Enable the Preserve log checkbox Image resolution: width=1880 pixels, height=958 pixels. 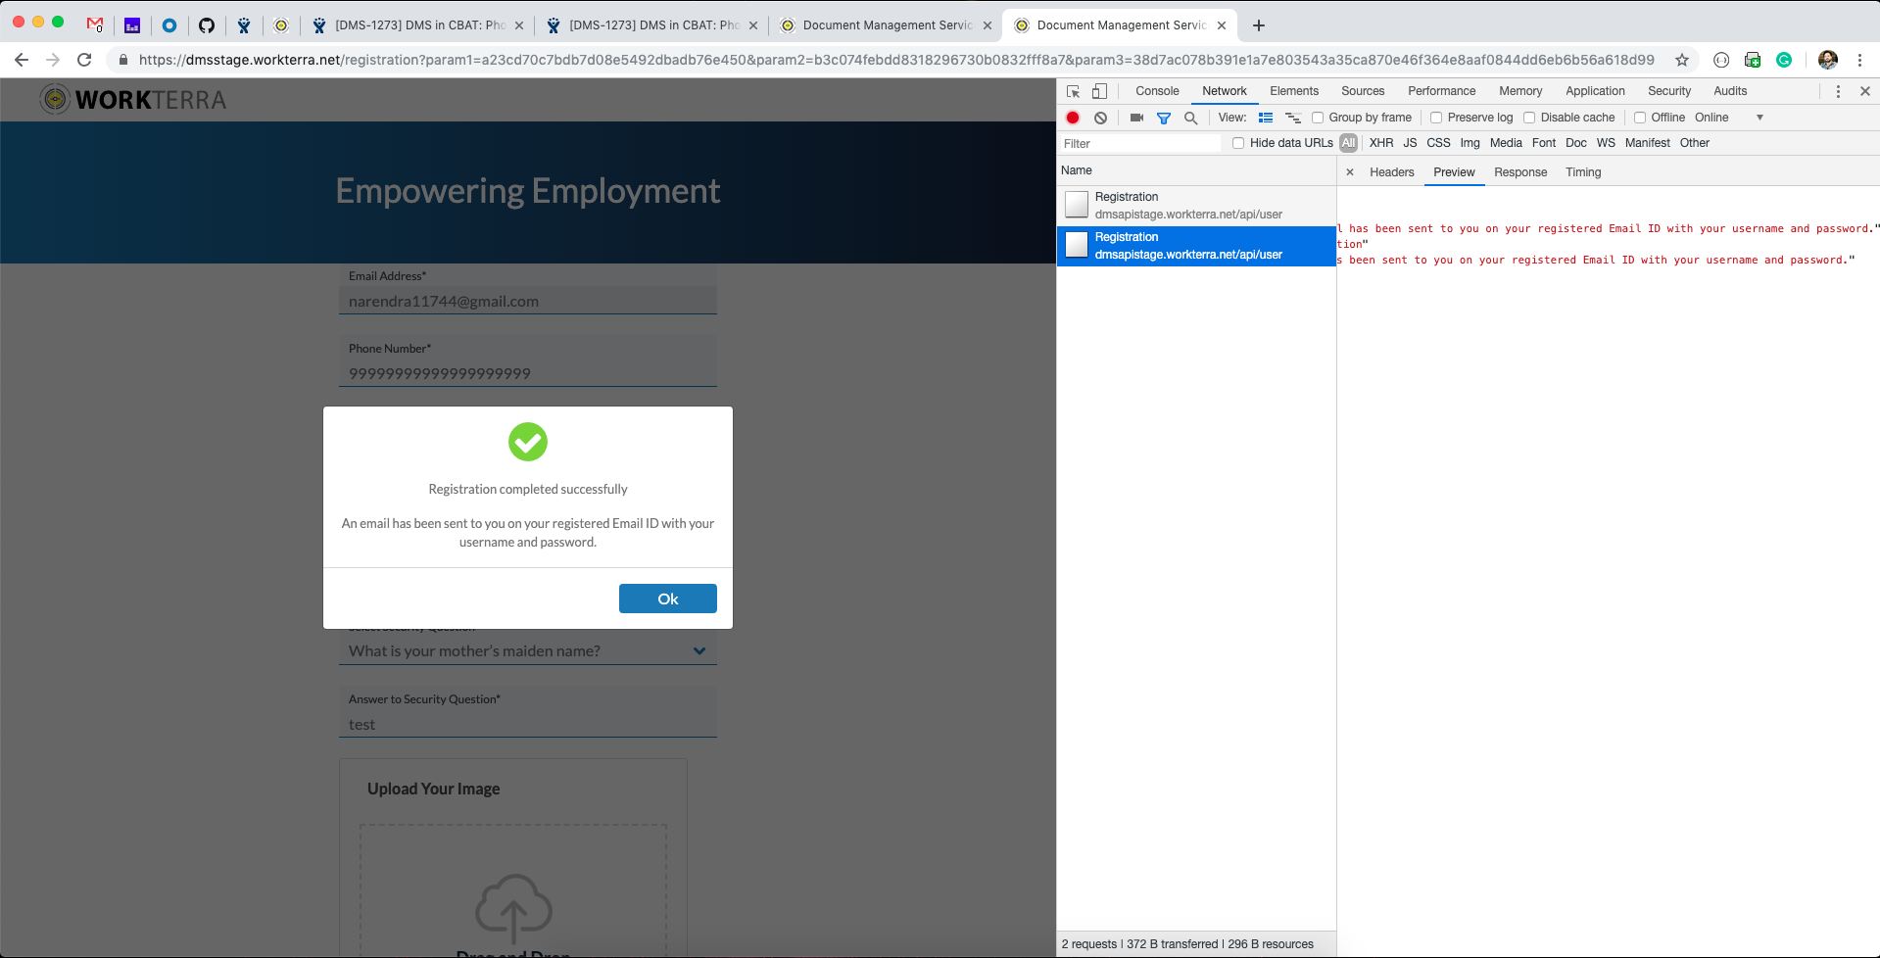[1436, 118]
